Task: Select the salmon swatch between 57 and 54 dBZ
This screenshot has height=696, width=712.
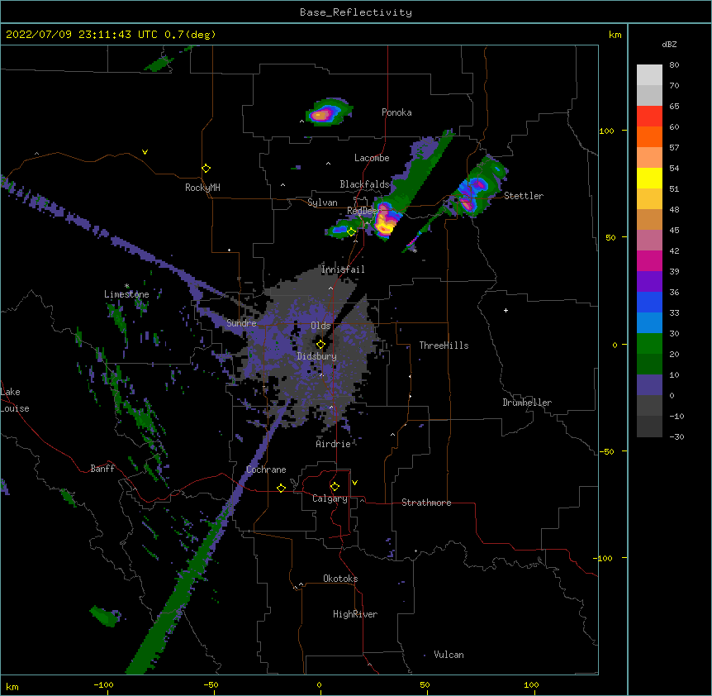Action: point(649,158)
